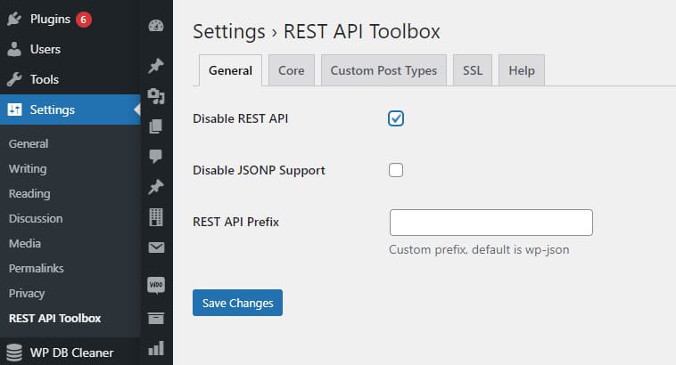Viewport: 676px width, 365px height.
Task: Open the envelope mail icon
Action: [156, 247]
